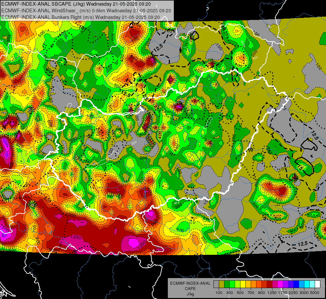
Task: Select the cyan legend swatch after 3000
Action: [x=307, y=284]
